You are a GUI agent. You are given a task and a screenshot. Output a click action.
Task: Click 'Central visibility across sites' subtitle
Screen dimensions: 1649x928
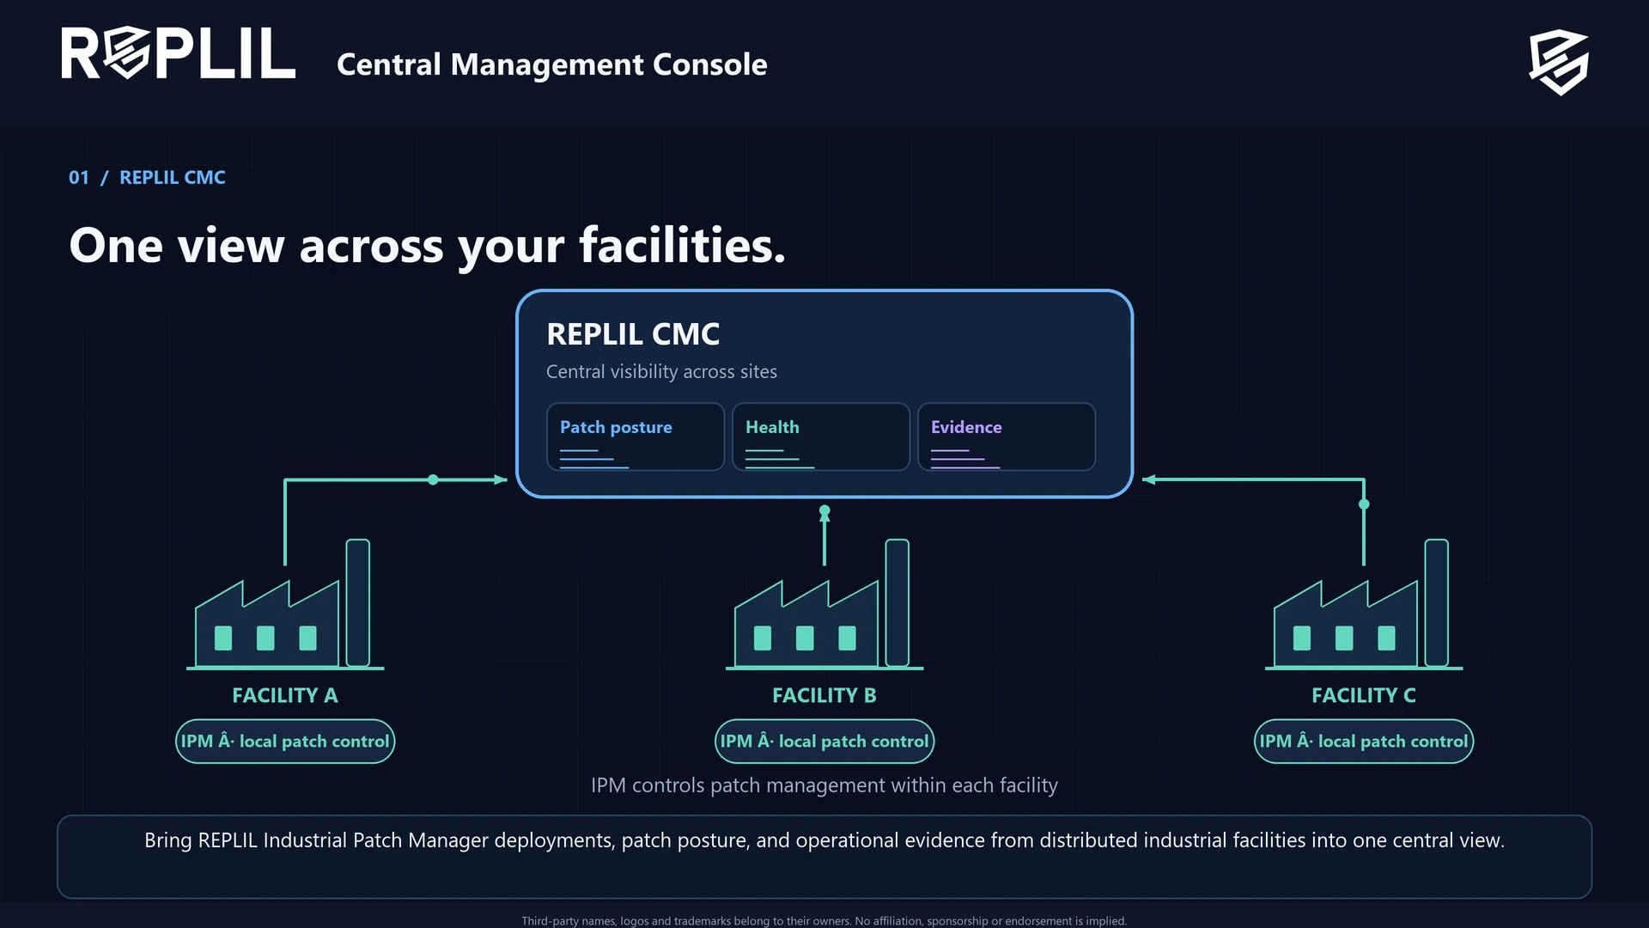tap(661, 371)
